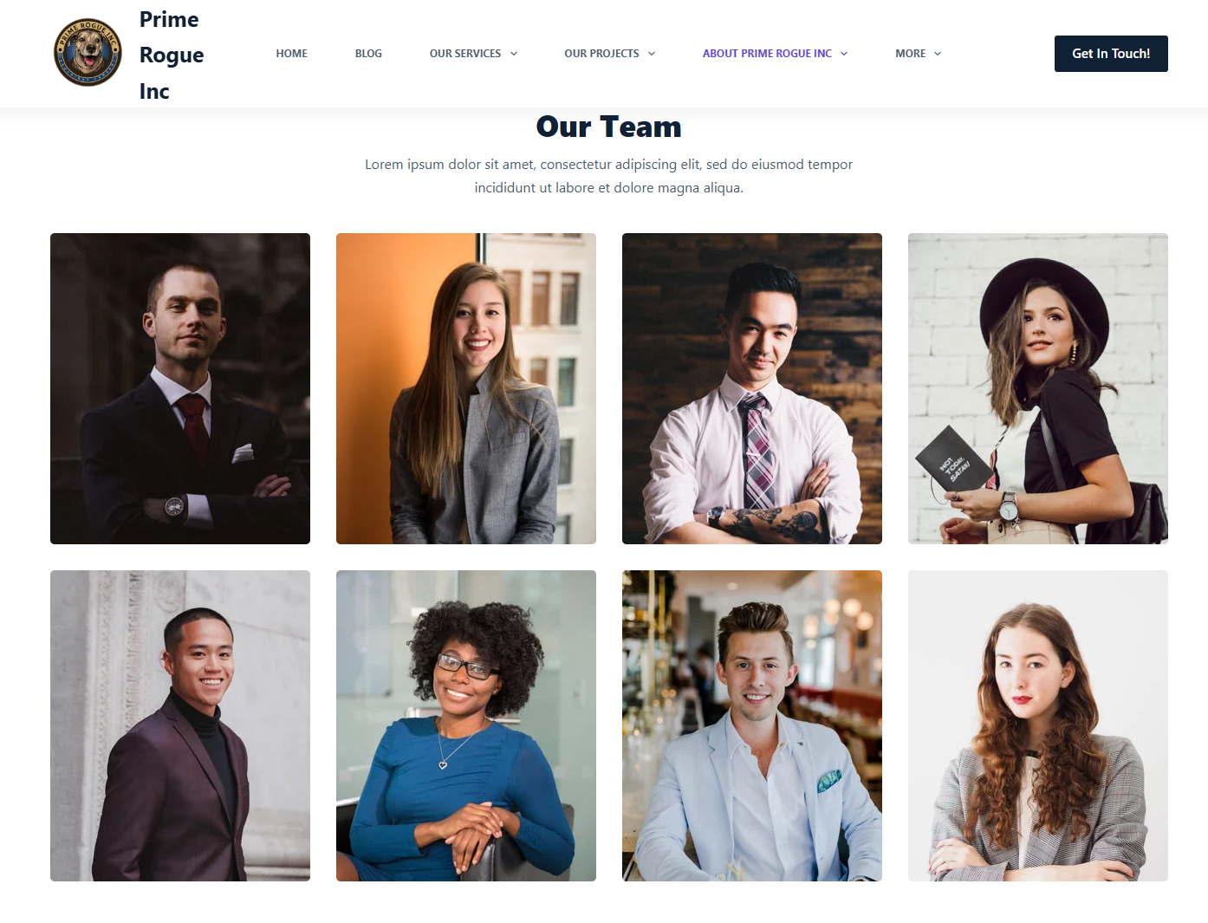Open the About Prime Rogue Inc chevron

coord(844,54)
